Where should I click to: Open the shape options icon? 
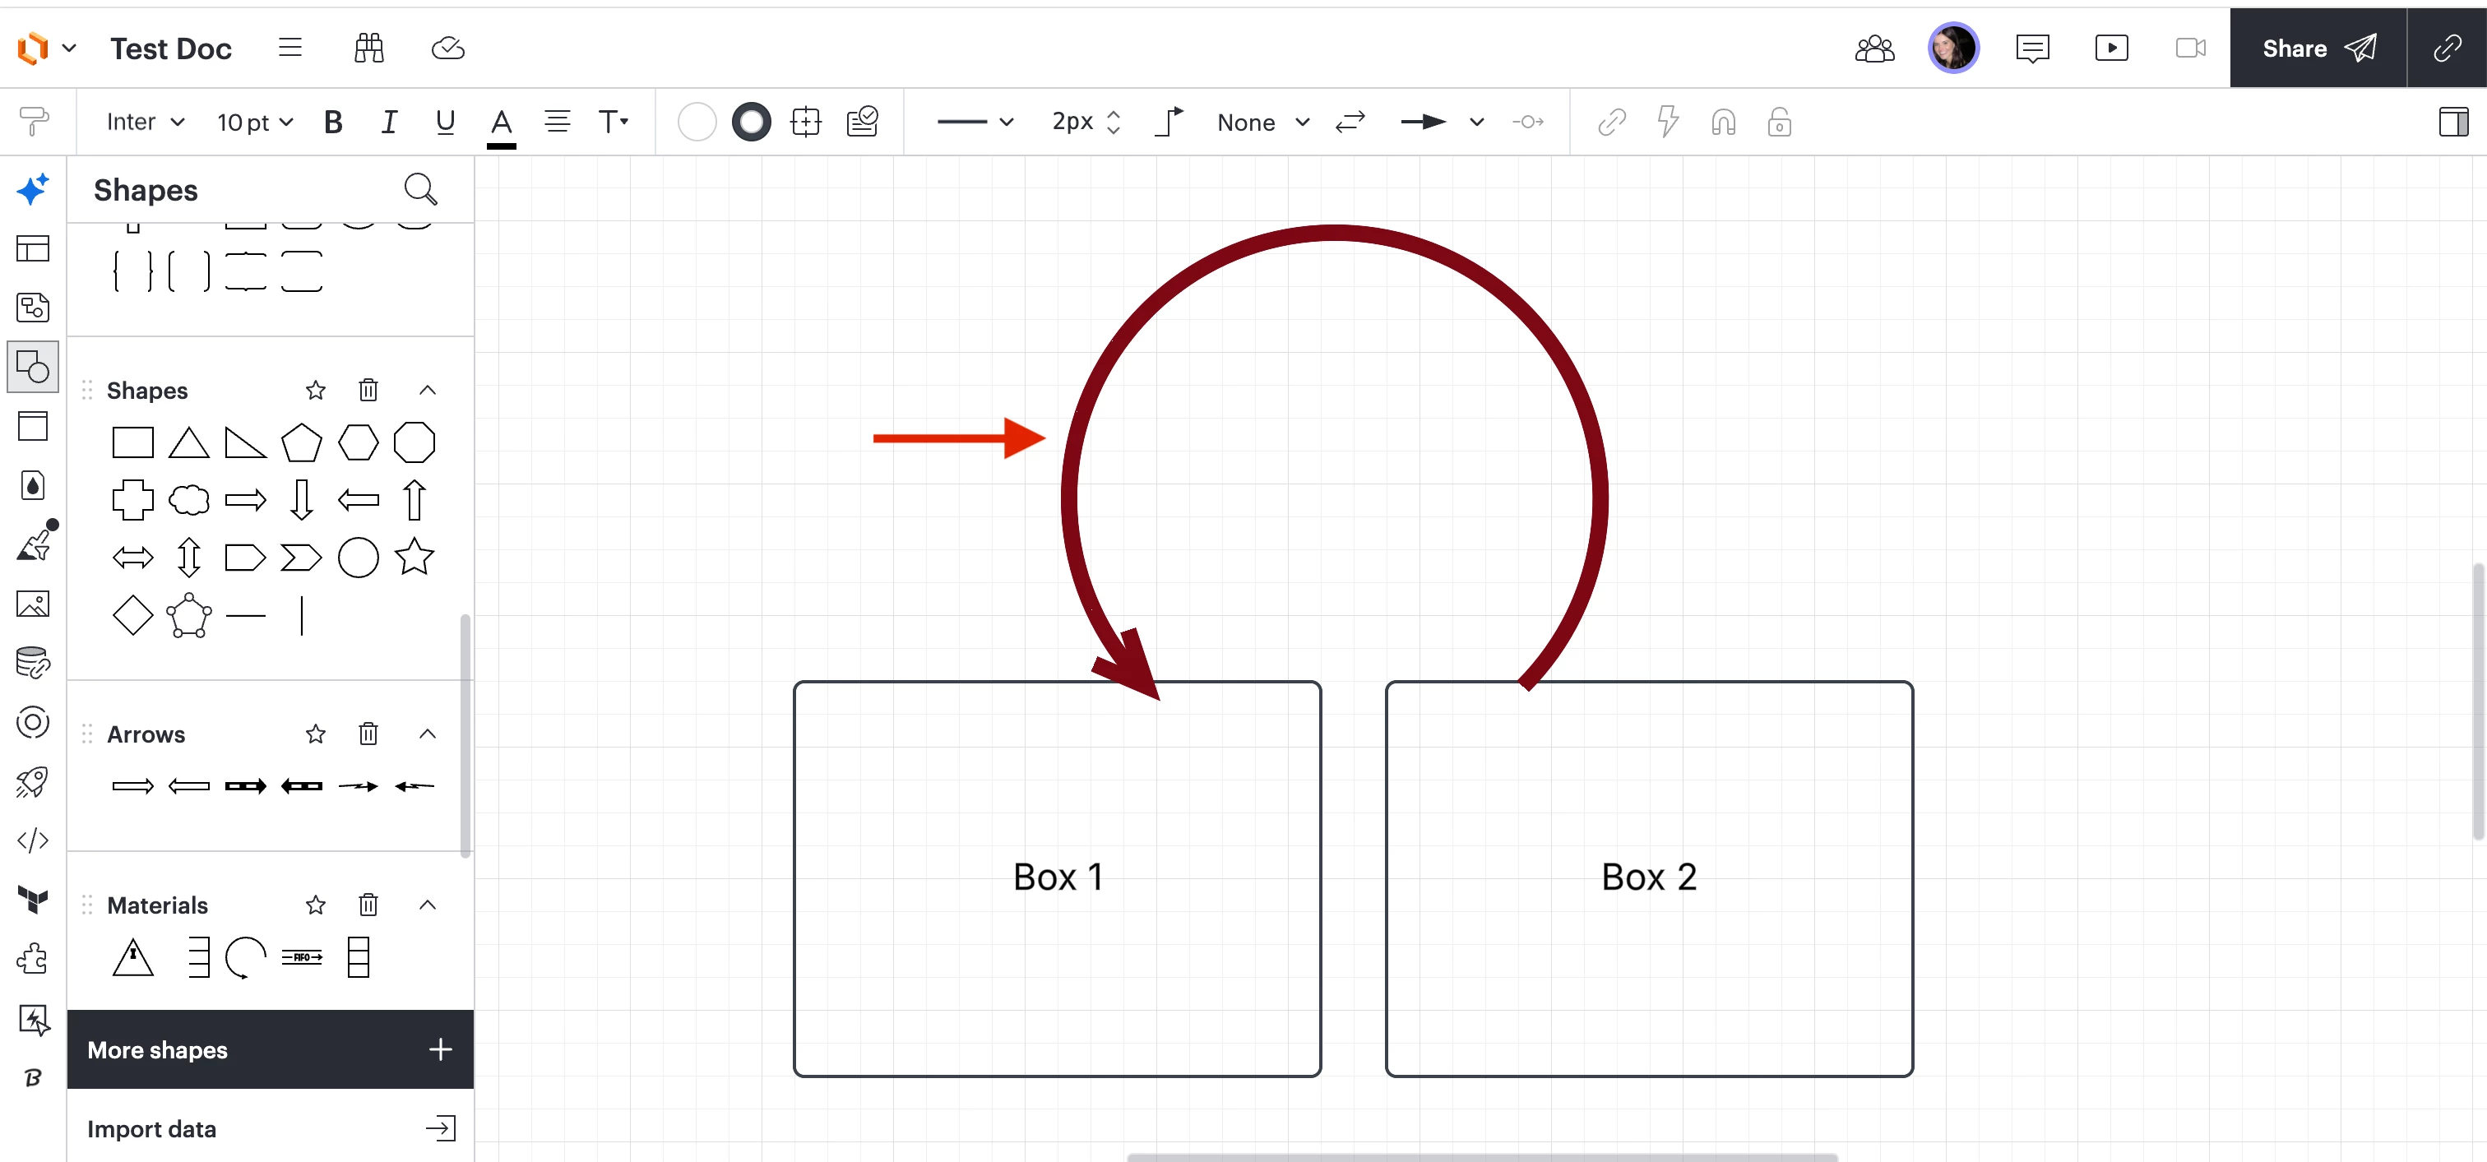pyautogui.click(x=805, y=123)
